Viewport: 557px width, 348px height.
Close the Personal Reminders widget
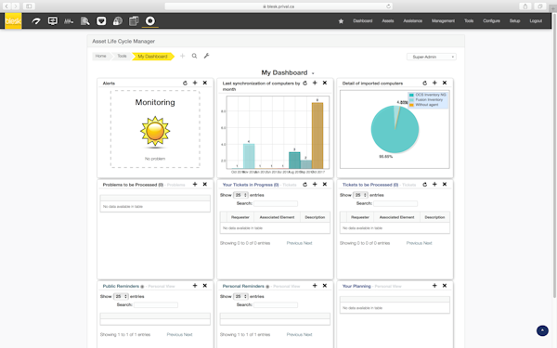click(325, 286)
